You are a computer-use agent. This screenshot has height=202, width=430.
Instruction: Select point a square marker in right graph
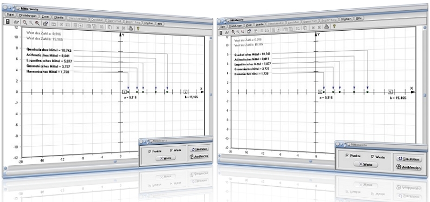320,92
